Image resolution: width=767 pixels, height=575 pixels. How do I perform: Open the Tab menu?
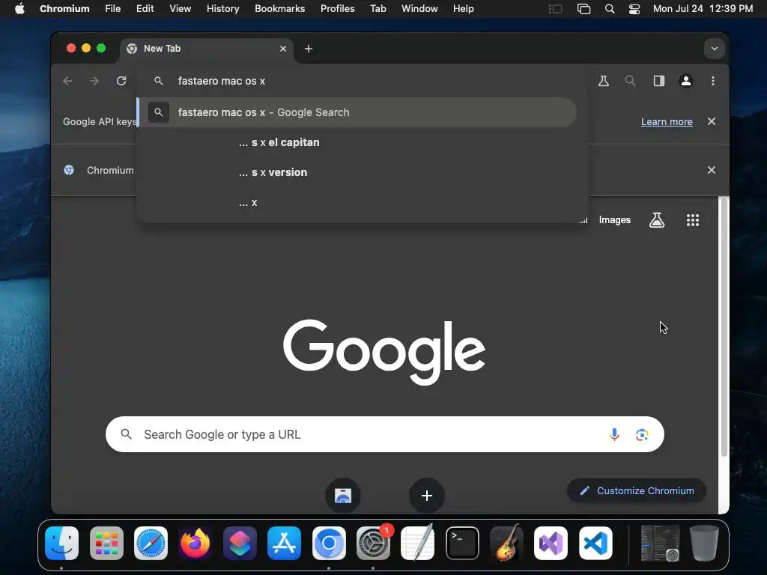[378, 9]
